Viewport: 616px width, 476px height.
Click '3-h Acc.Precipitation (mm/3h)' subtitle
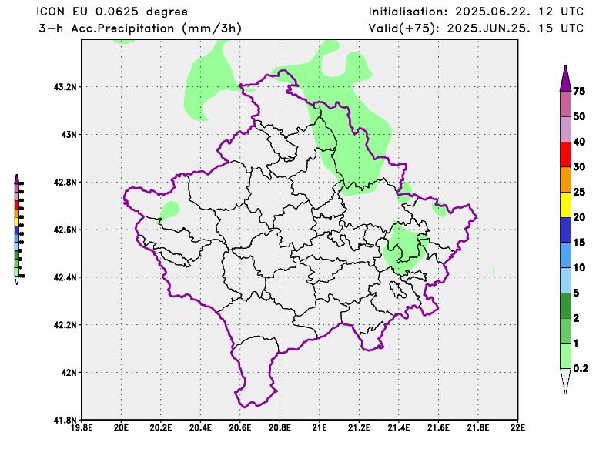[140, 28]
